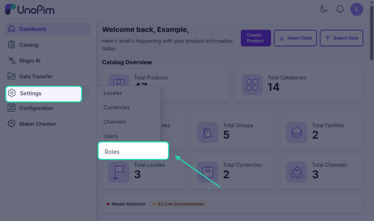The image size is (374, 221).
Task: Click the Export Data upload arrow icon
Action: click(328, 38)
